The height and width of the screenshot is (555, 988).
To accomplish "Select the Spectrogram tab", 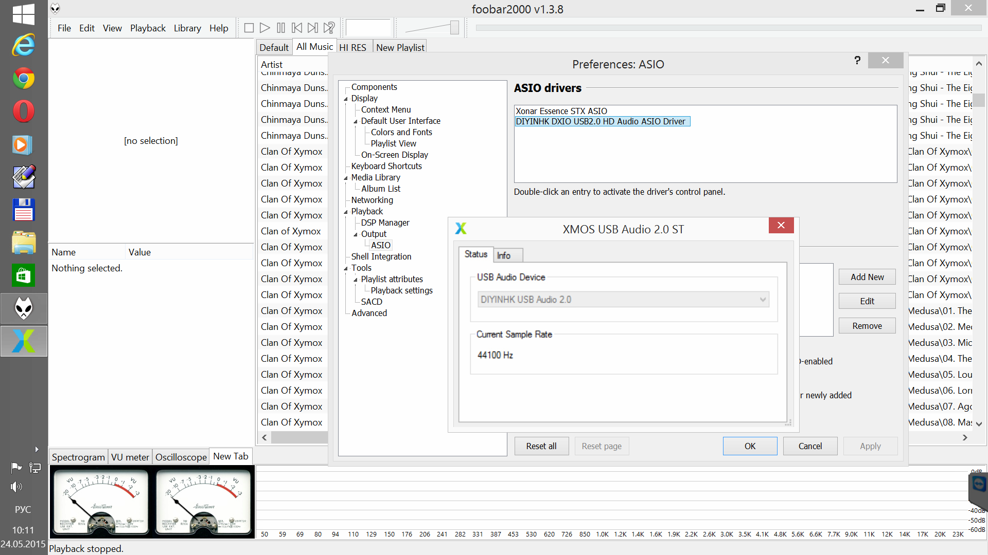I will click(78, 457).
